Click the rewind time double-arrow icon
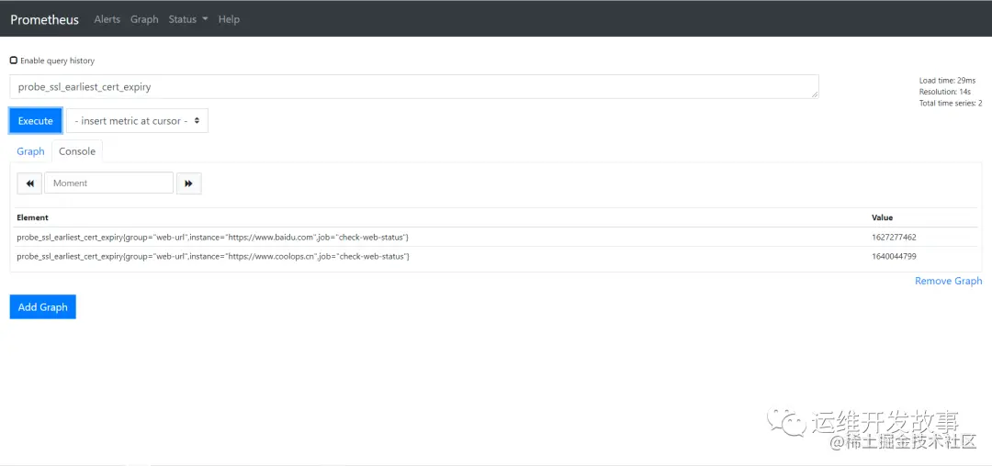Image resolution: width=992 pixels, height=466 pixels. point(29,183)
